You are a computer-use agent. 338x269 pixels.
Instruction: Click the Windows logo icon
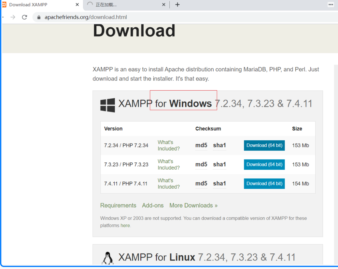tap(107, 105)
